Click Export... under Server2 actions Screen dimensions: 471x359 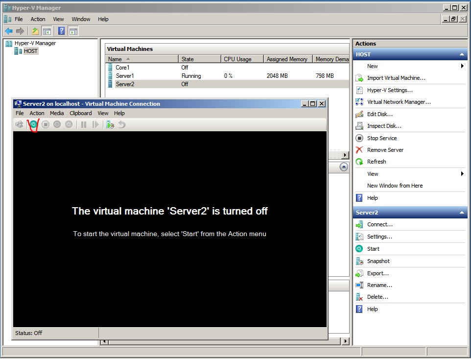(x=378, y=273)
